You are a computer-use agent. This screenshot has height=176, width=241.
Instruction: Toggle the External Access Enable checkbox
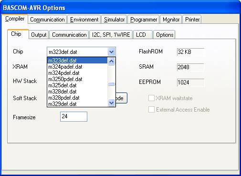[151, 109]
